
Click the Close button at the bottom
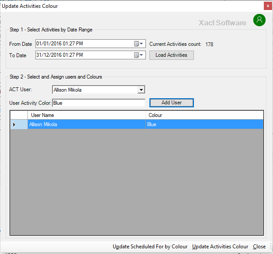tap(259, 247)
